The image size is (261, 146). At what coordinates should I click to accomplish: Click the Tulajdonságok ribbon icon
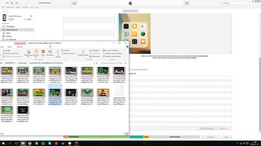pyautogui.click(x=83, y=53)
